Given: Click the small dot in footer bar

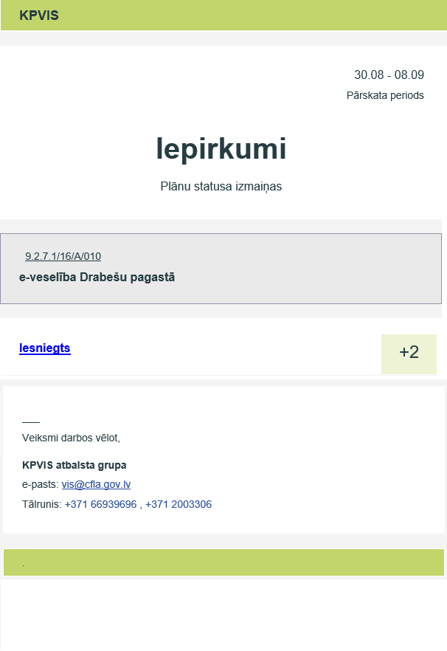Looking at the screenshot, I should [24, 565].
